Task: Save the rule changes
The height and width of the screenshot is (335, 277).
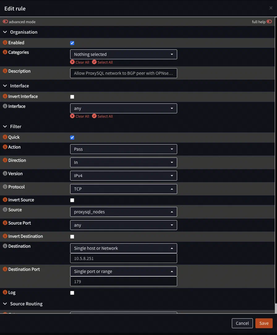Action: click(264, 323)
